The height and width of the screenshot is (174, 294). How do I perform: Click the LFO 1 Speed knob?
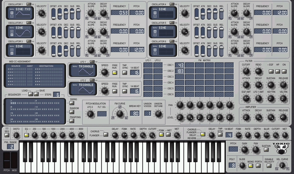[104, 72]
